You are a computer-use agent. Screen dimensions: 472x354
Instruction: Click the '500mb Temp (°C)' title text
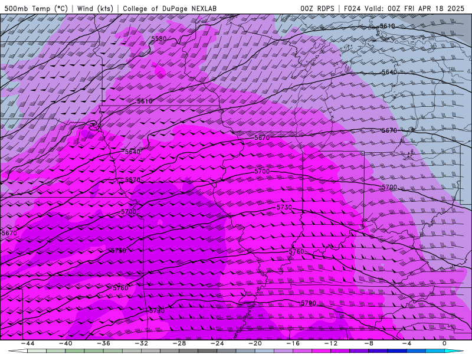[36, 8]
